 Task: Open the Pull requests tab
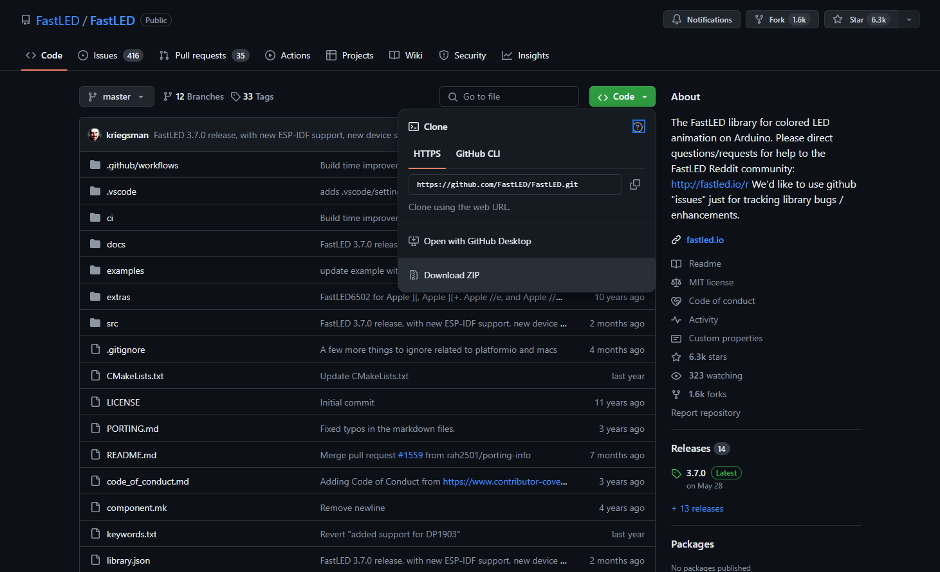click(204, 55)
